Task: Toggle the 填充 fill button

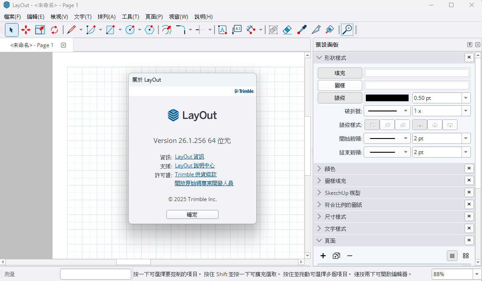Action: [340, 73]
